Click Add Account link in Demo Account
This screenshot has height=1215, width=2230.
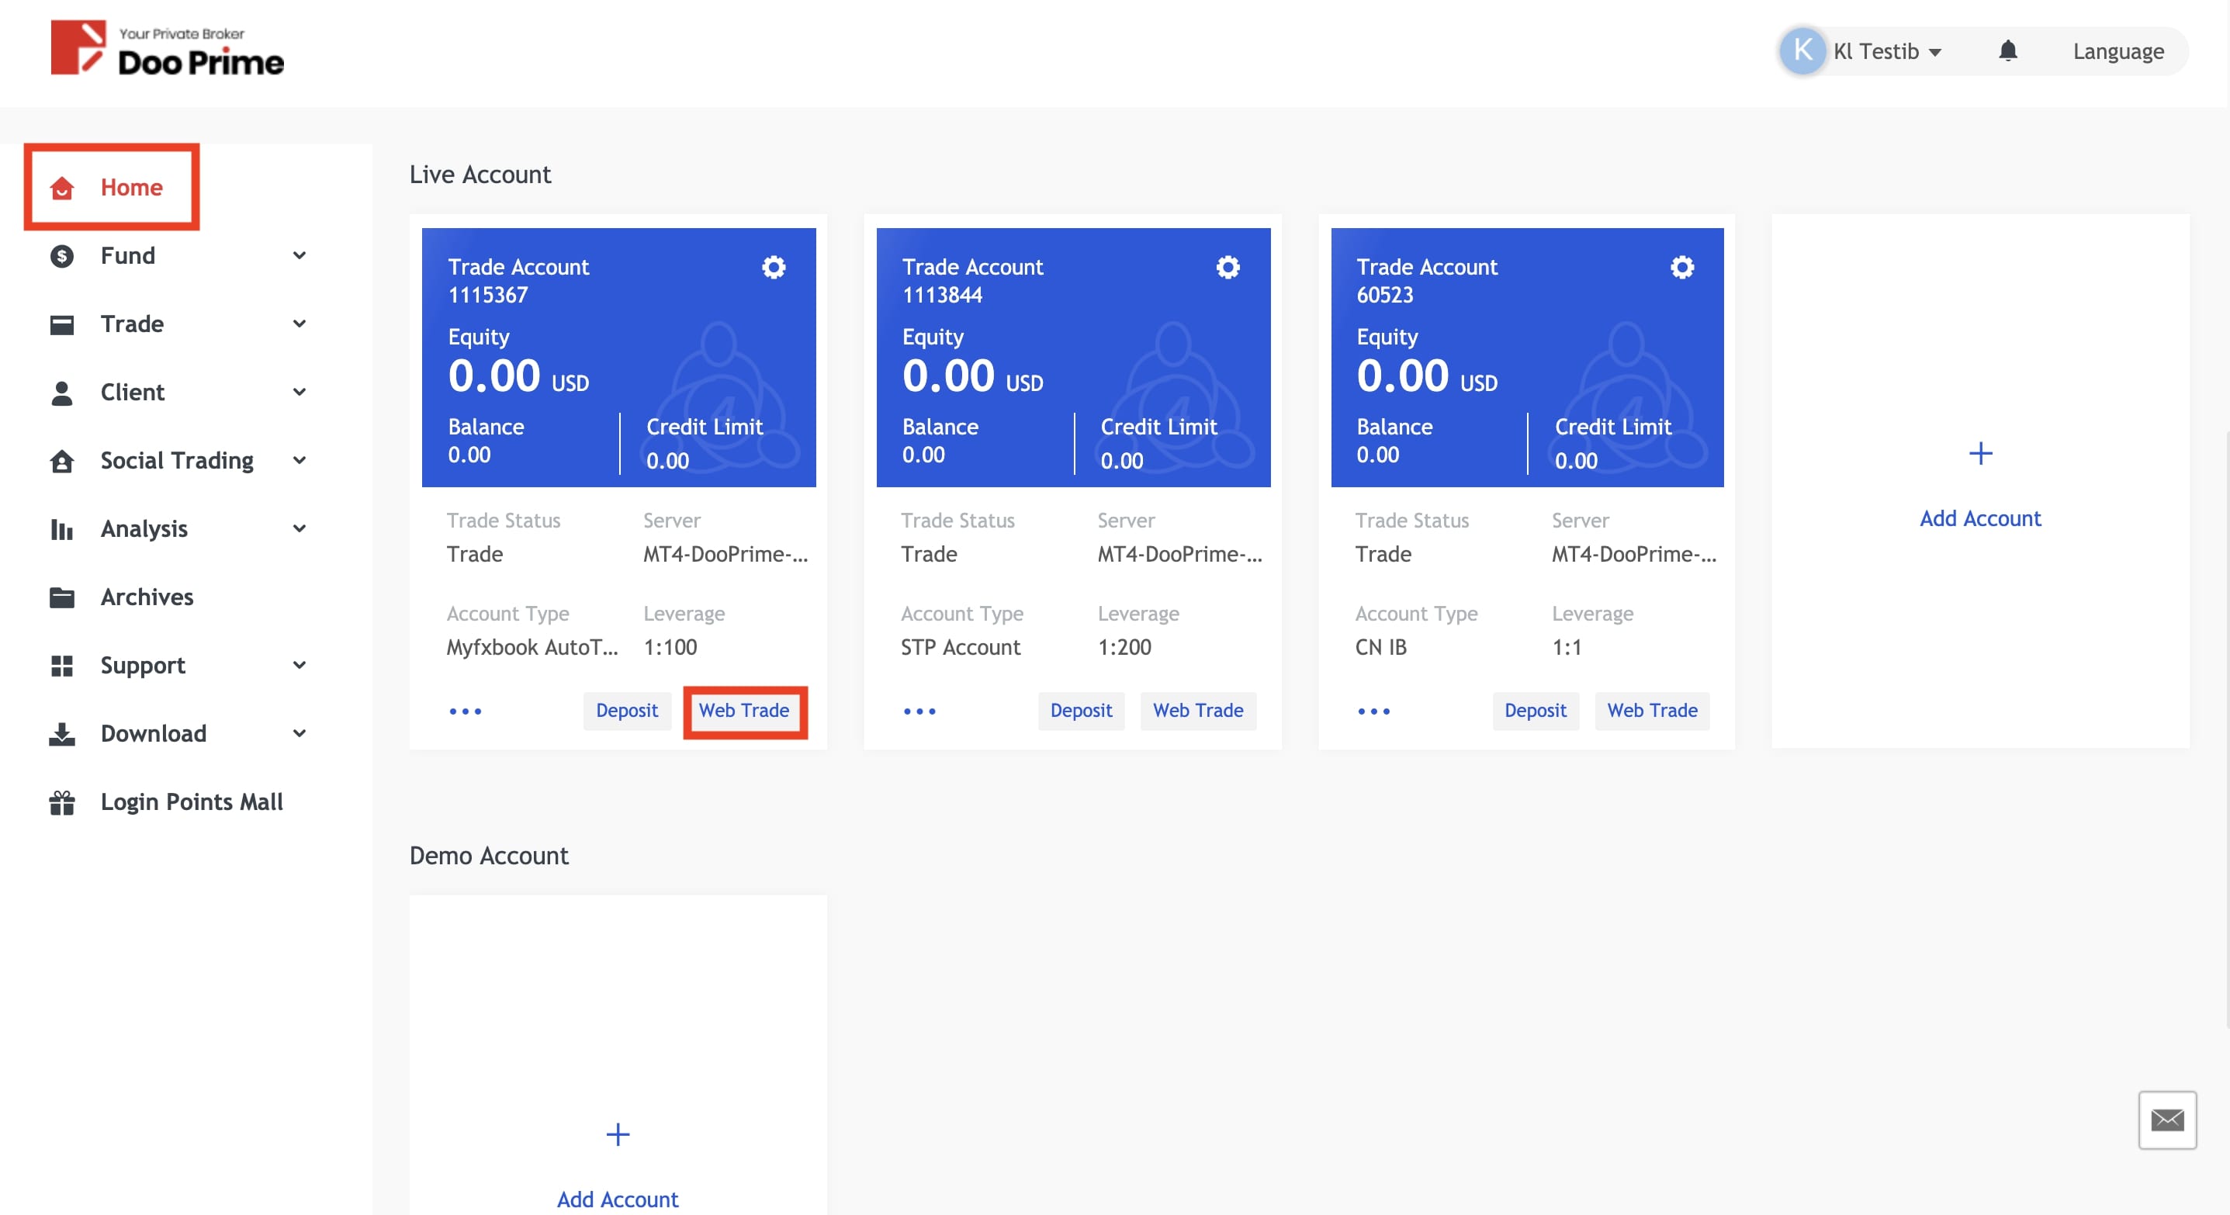pyautogui.click(x=617, y=1199)
